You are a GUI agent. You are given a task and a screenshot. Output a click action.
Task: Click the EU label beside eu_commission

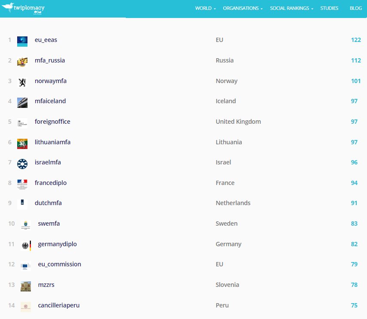[219, 264]
